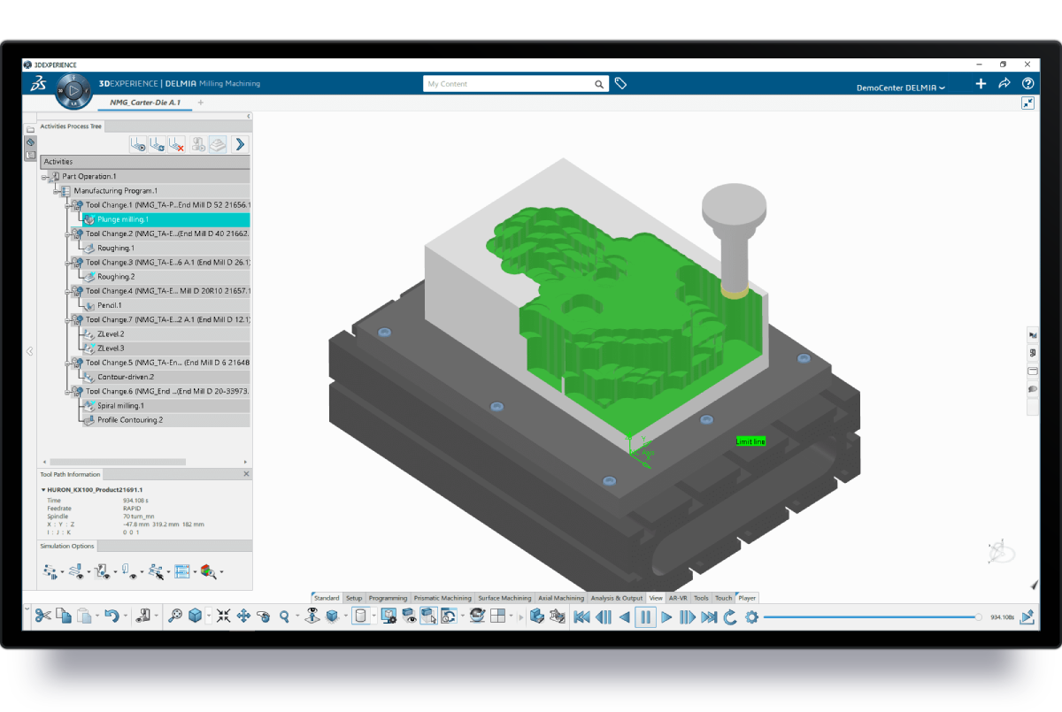This screenshot has height=712, width=1062.
Task: Toggle the hide/show eye cube icon
Action: (409, 616)
